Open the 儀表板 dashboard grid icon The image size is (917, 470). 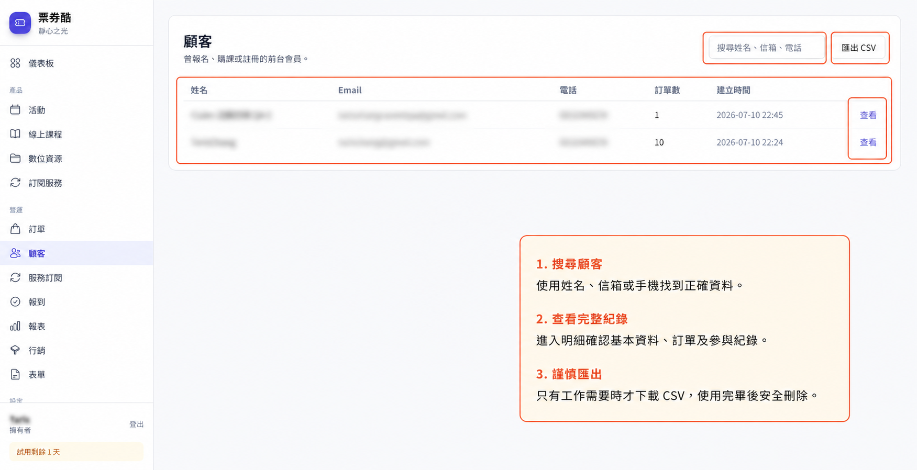click(15, 63)
